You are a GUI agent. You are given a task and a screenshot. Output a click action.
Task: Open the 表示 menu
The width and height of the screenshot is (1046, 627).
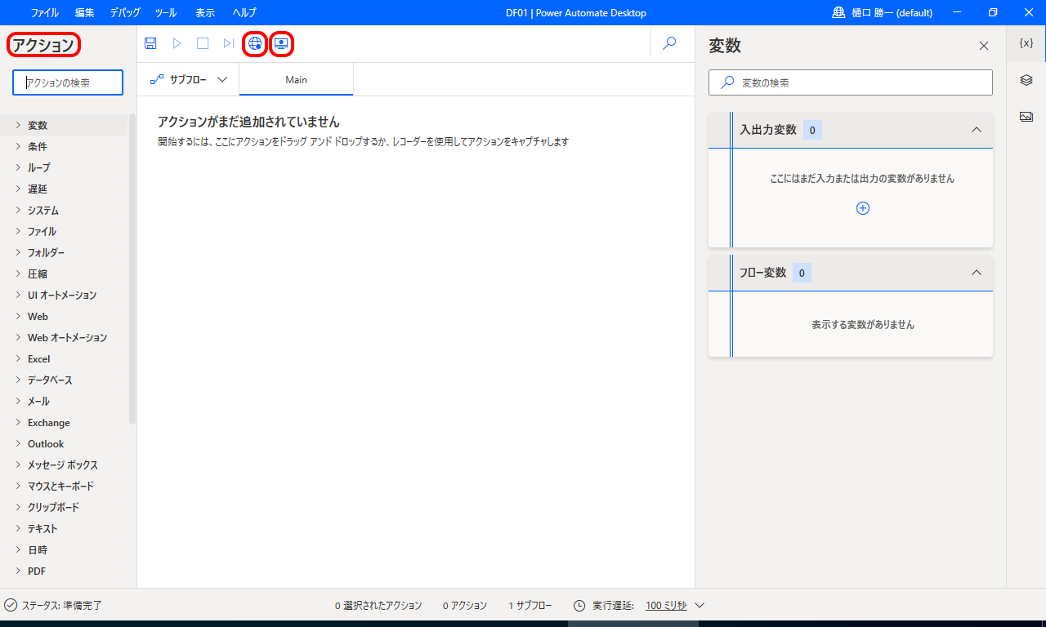click(205, 12)
